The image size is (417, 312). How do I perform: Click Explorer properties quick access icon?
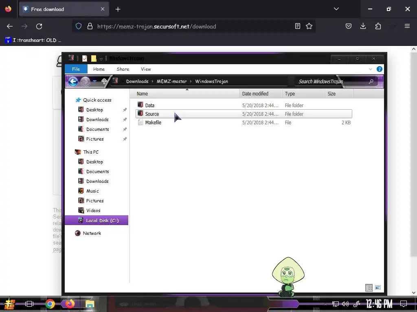(85, 58)
